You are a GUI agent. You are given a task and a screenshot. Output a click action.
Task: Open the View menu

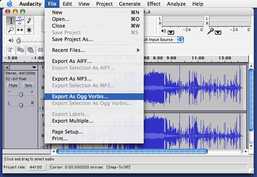[x=84, y=4]
